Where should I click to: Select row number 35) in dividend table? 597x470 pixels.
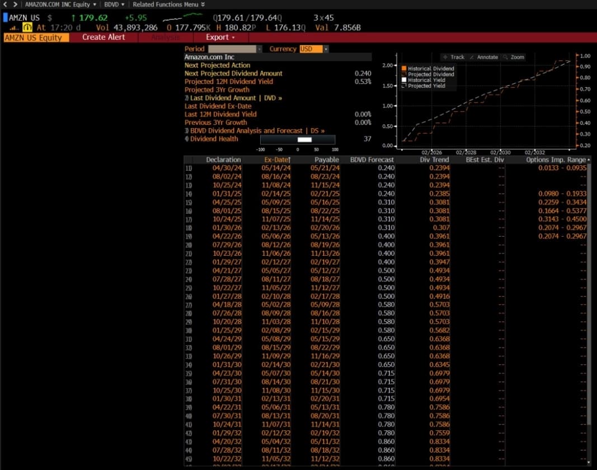click(189, 373)
